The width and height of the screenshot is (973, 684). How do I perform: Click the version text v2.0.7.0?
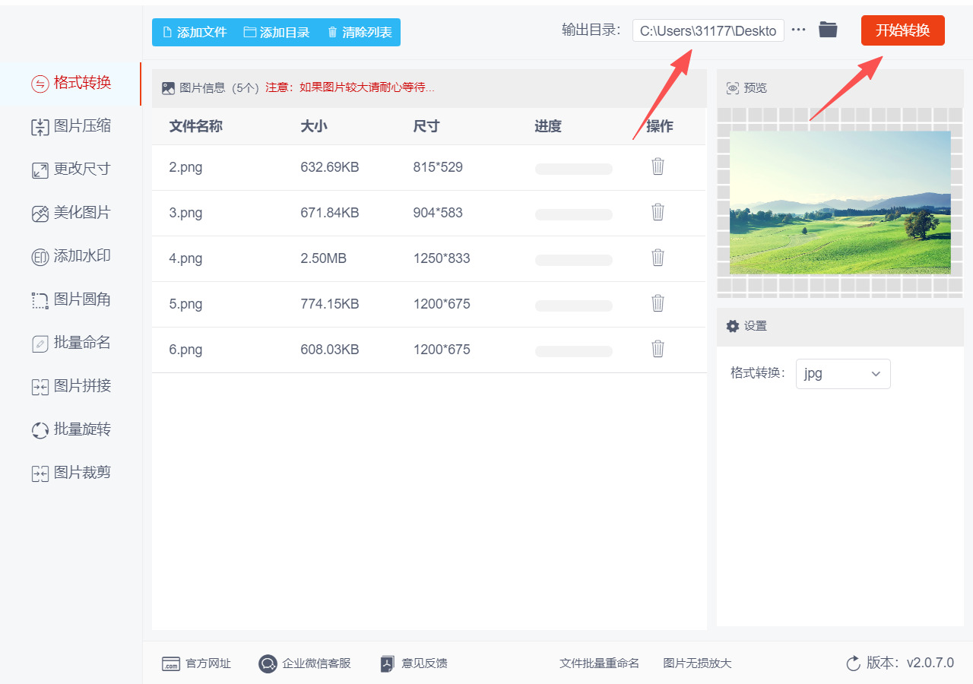click(x=930, y=663)
